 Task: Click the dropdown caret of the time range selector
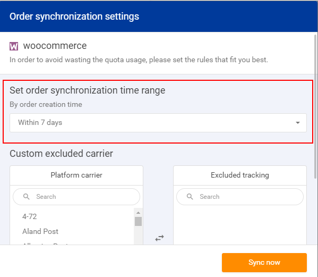point(297,123)
